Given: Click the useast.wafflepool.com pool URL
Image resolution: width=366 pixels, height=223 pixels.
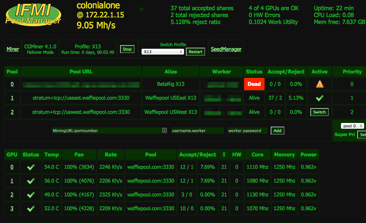Looking at the screenshot, I should (x=81, y=98).
